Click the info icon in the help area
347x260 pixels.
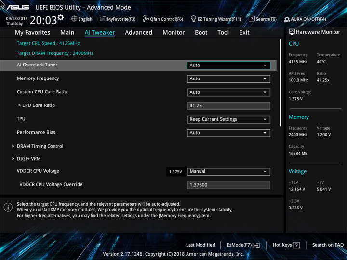8,208
